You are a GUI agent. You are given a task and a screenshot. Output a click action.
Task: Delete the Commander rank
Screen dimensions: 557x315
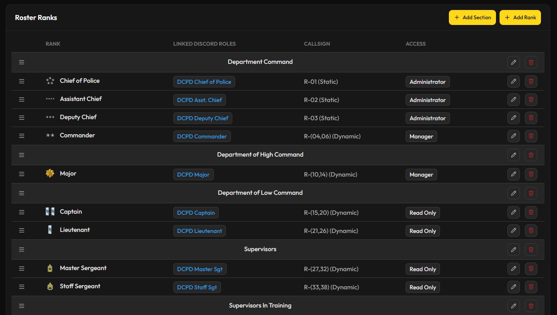click(x=531, y=136)
